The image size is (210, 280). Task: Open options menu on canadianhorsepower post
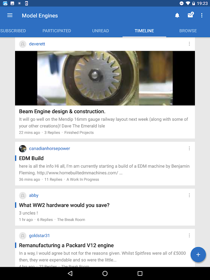click(x=189, y=148)
